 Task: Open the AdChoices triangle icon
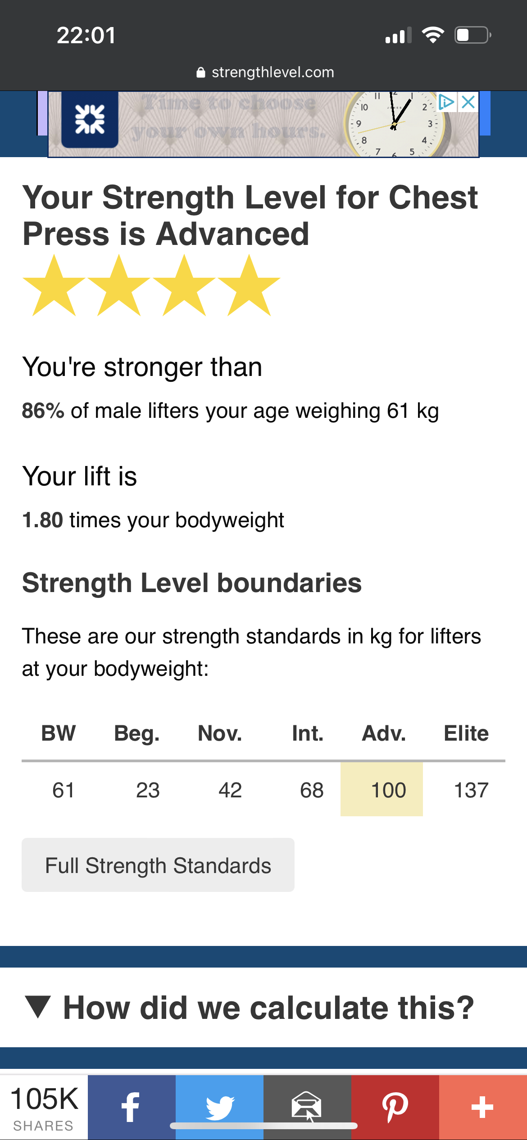[446, 102]
